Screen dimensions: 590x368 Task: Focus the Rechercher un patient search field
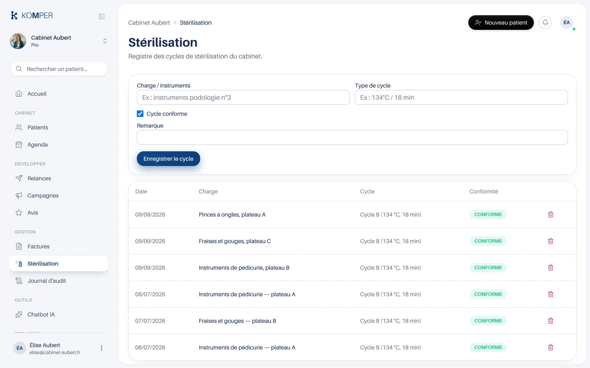(59, 69)
